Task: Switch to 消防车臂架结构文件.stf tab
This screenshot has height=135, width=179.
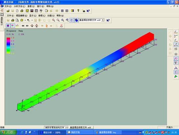Action: coord(56,127)
